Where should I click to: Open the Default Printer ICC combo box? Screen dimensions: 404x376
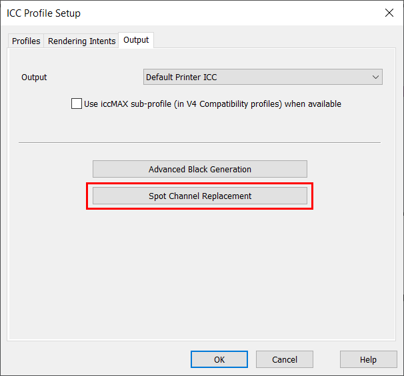(x=257, y=77)
